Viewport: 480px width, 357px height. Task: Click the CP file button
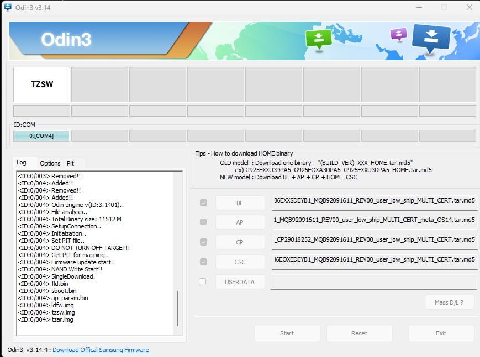point(240,242)
